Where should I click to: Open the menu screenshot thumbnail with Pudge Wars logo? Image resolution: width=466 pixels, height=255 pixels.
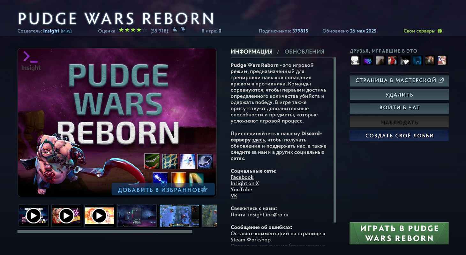(x=137, y=216)
